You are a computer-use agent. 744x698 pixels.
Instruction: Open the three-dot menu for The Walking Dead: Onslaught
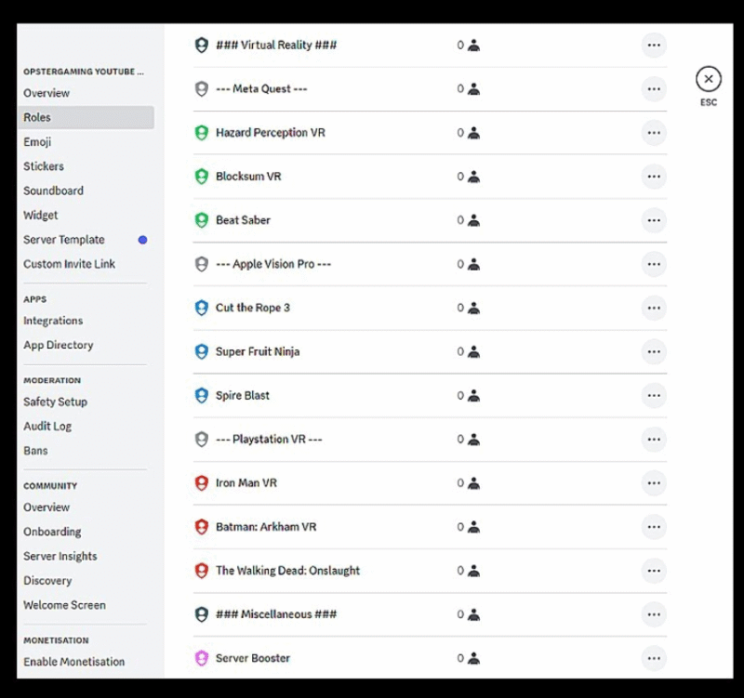654,571
